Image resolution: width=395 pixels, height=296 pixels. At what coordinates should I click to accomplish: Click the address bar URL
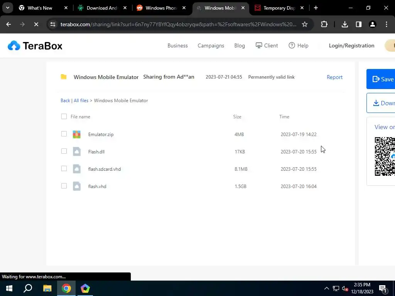point(178,24)
